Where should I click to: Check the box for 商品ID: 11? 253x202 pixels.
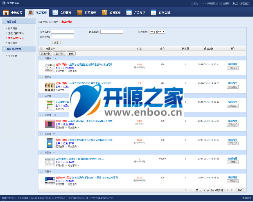42,96
